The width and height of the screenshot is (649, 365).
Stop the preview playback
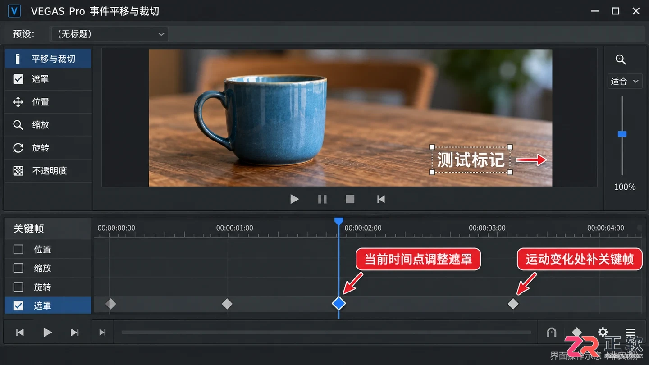click(350, 199)
